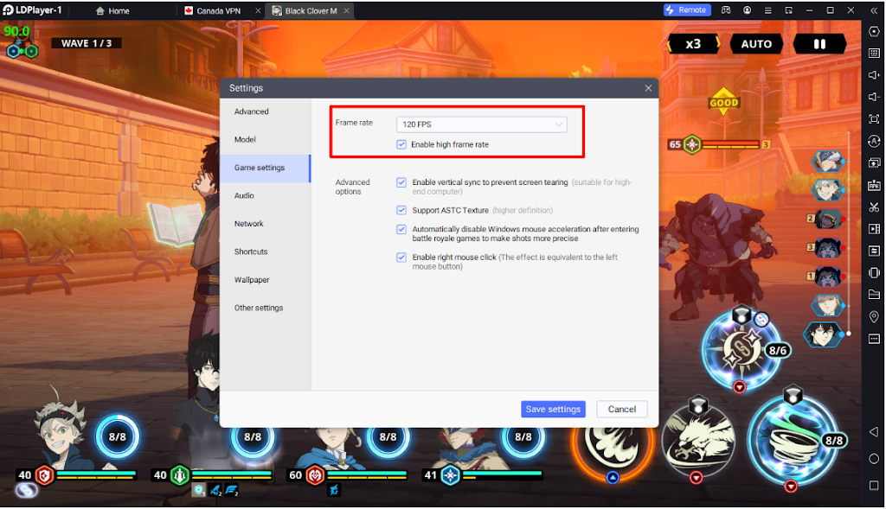Collapse the sidebar with double chevron icon
The width and height of the screenshot is (886, 509).
click(874, 10)
